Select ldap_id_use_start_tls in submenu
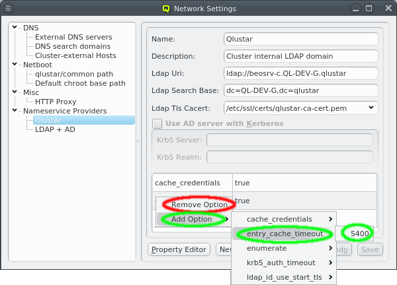The height and width of the screenshot is (285, 397). [x=284, y=277]
